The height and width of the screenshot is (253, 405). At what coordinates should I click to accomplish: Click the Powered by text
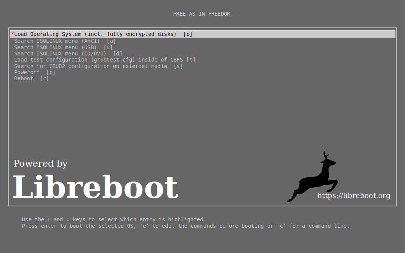[41, 164]
